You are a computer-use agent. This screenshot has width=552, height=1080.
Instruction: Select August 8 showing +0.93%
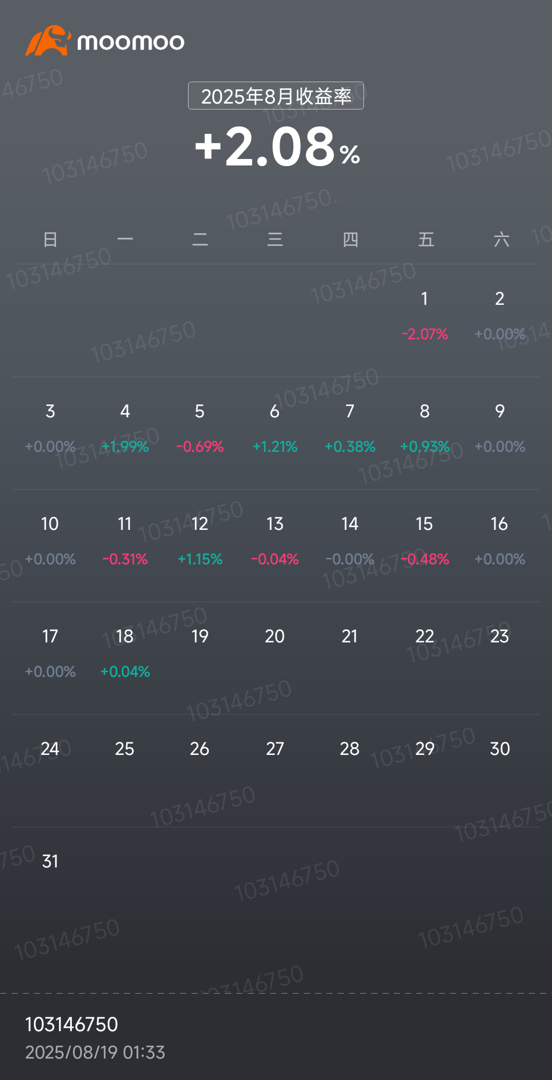(425, 428)
